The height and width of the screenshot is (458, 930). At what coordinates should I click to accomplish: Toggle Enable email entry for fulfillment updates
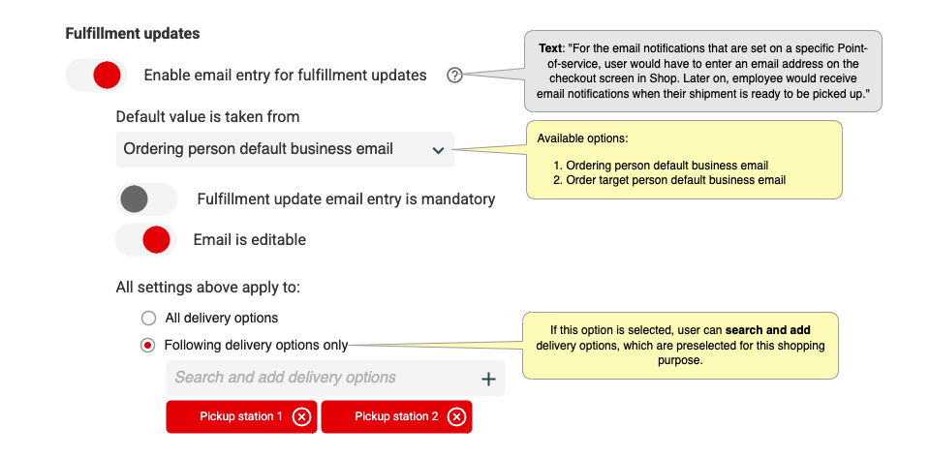[x=97, y=75]
